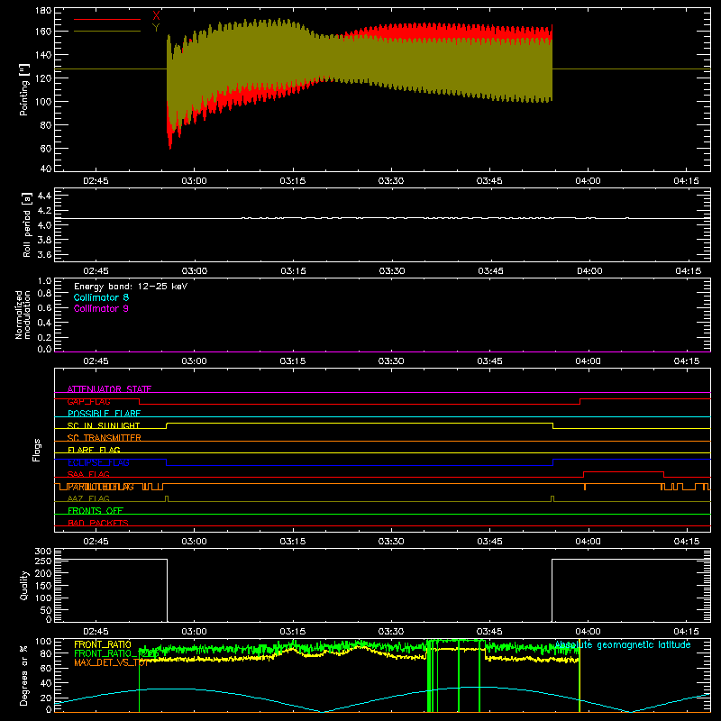Click the olive Y legend line sample
The image size is (721, 721).
[107, 31]
